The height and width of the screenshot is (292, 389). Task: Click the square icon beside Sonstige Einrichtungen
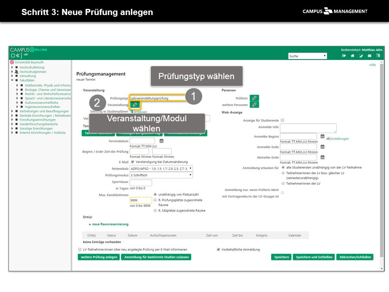(17, 129)
